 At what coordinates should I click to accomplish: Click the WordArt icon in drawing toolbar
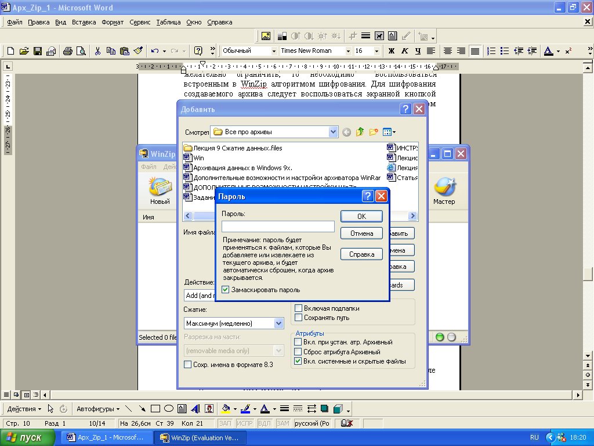point(195,408)
